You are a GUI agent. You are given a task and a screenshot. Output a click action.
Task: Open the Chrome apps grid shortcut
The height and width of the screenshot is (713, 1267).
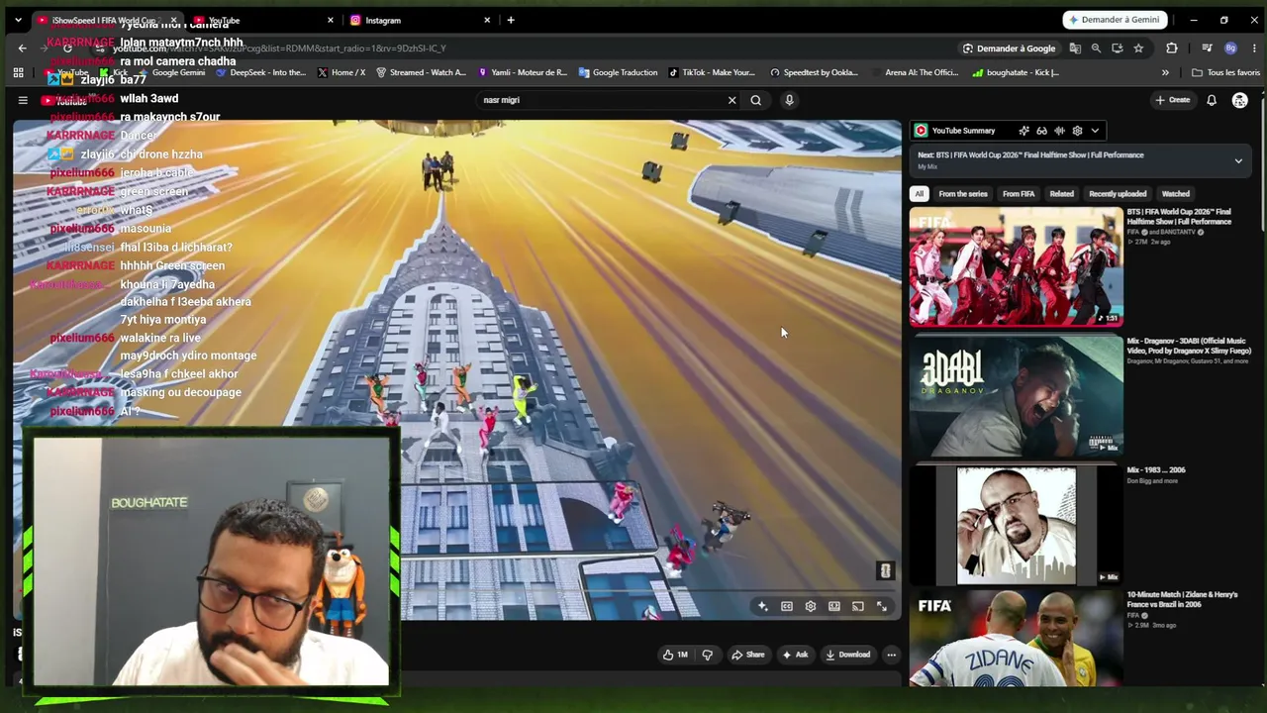(x=18, y=72)
